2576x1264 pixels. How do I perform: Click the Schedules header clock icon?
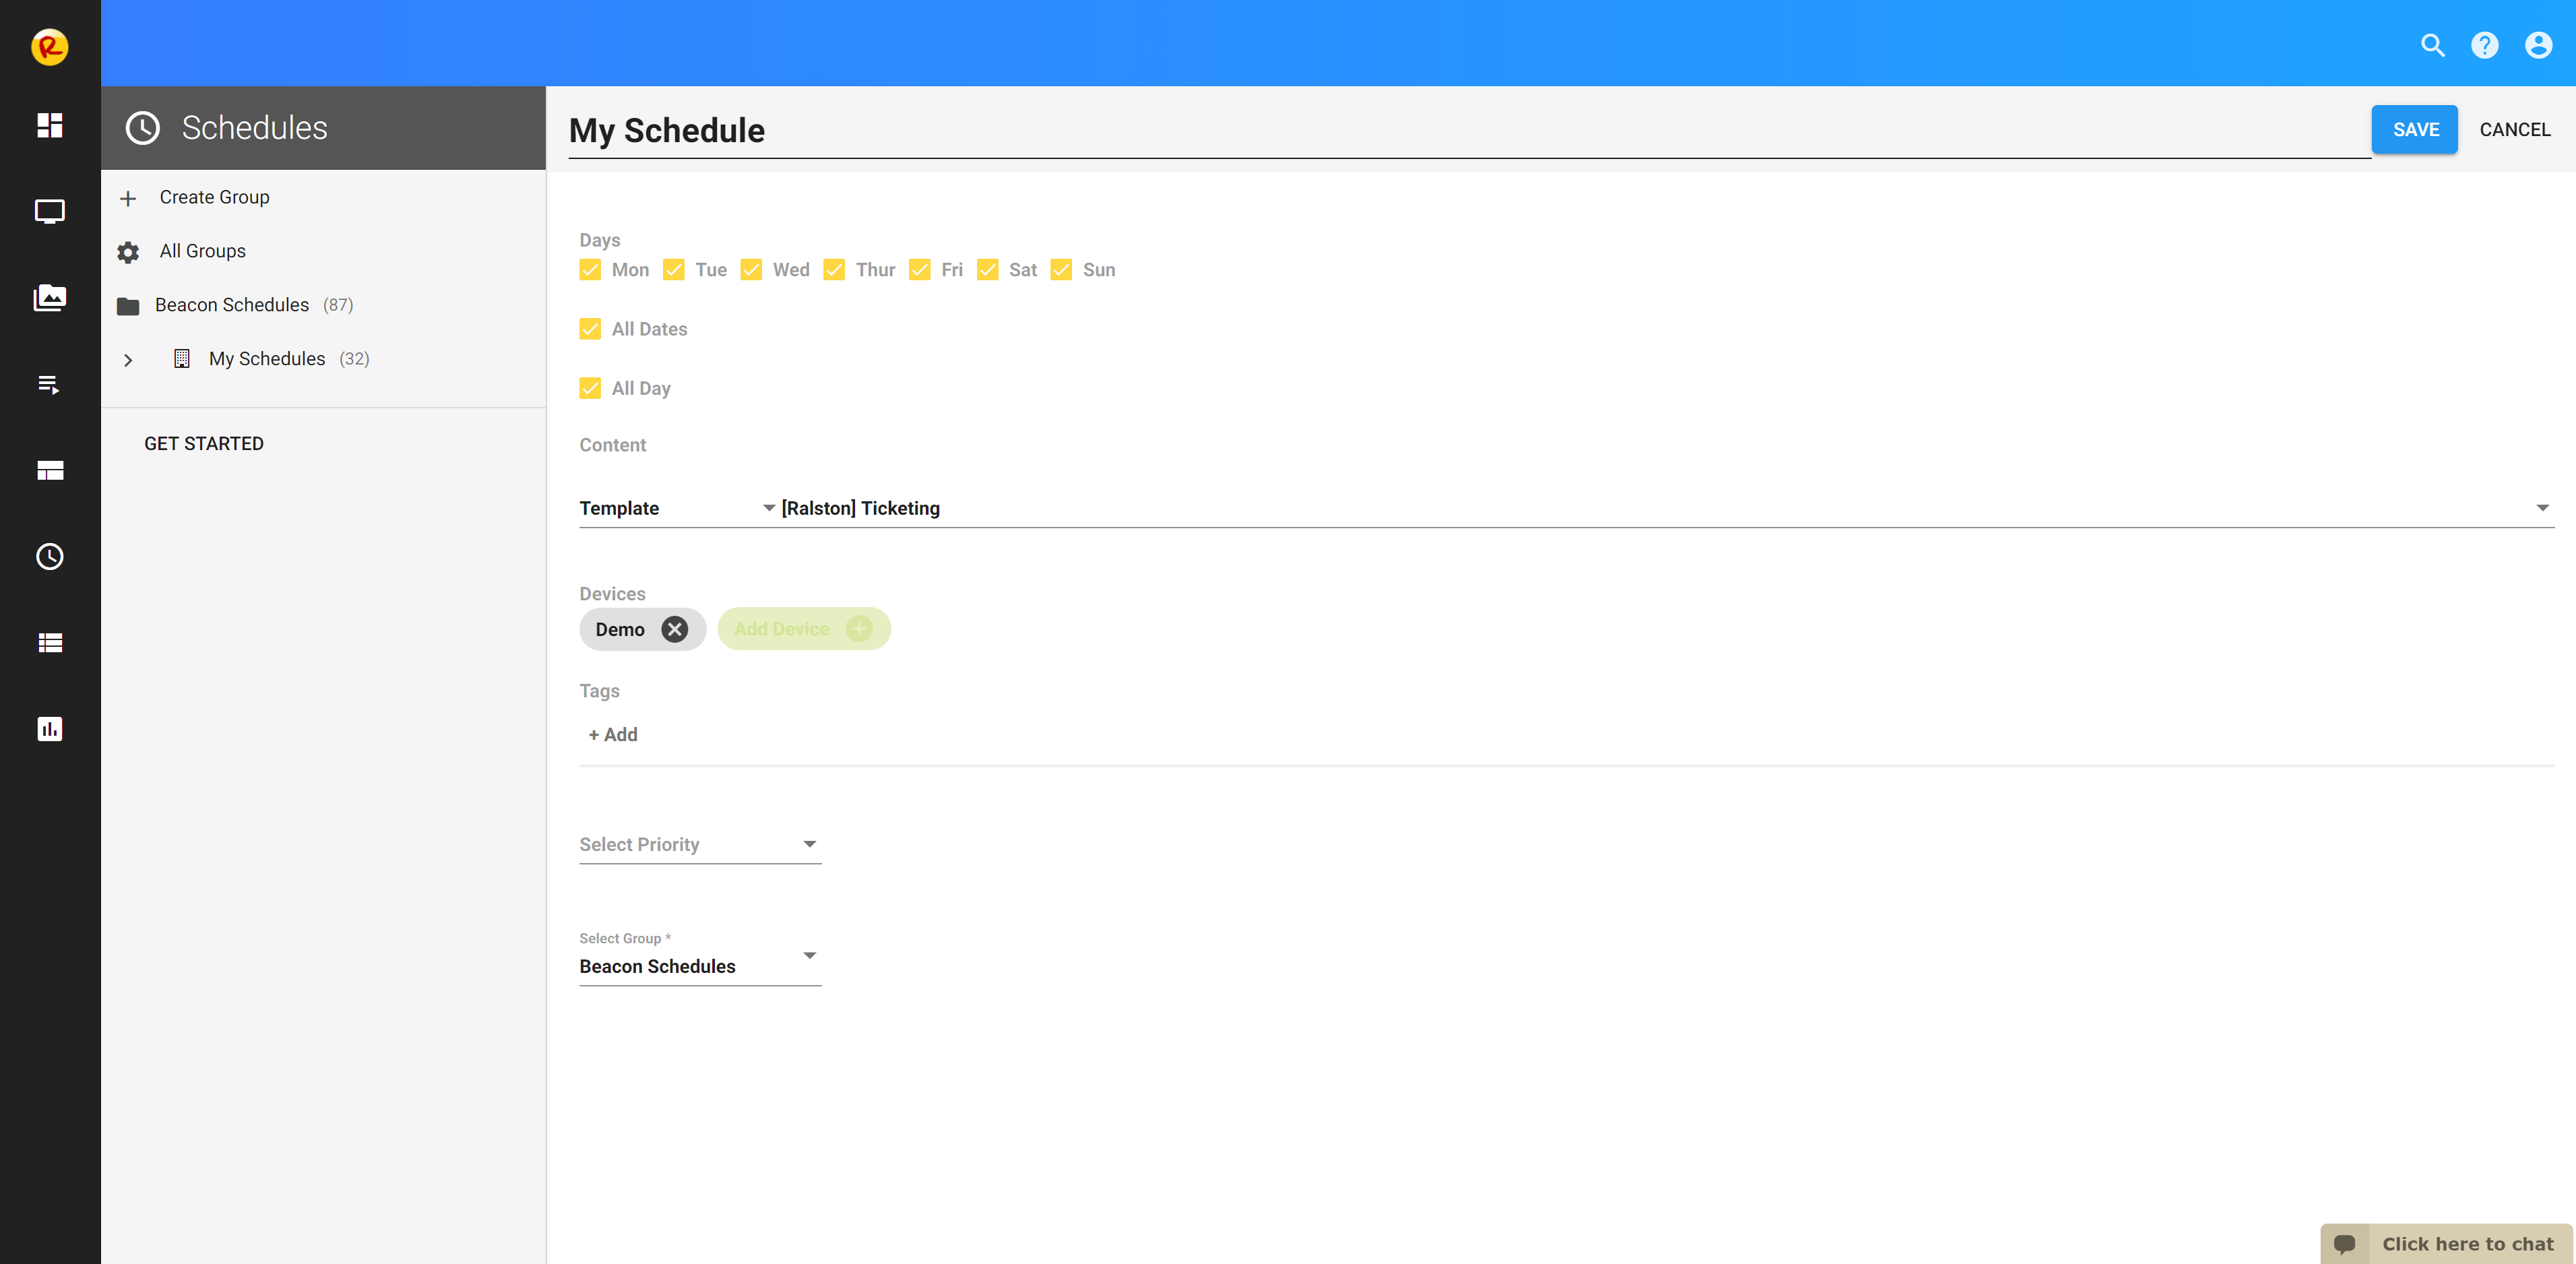[143, 128]
